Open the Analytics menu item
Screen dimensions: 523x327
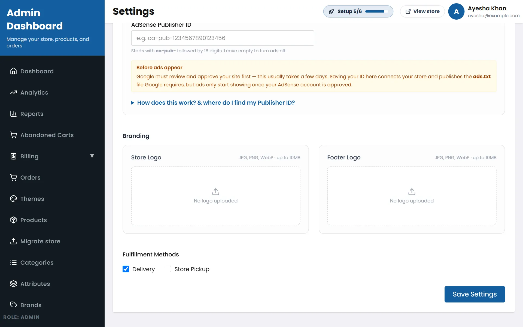click(x=52, y=92)
